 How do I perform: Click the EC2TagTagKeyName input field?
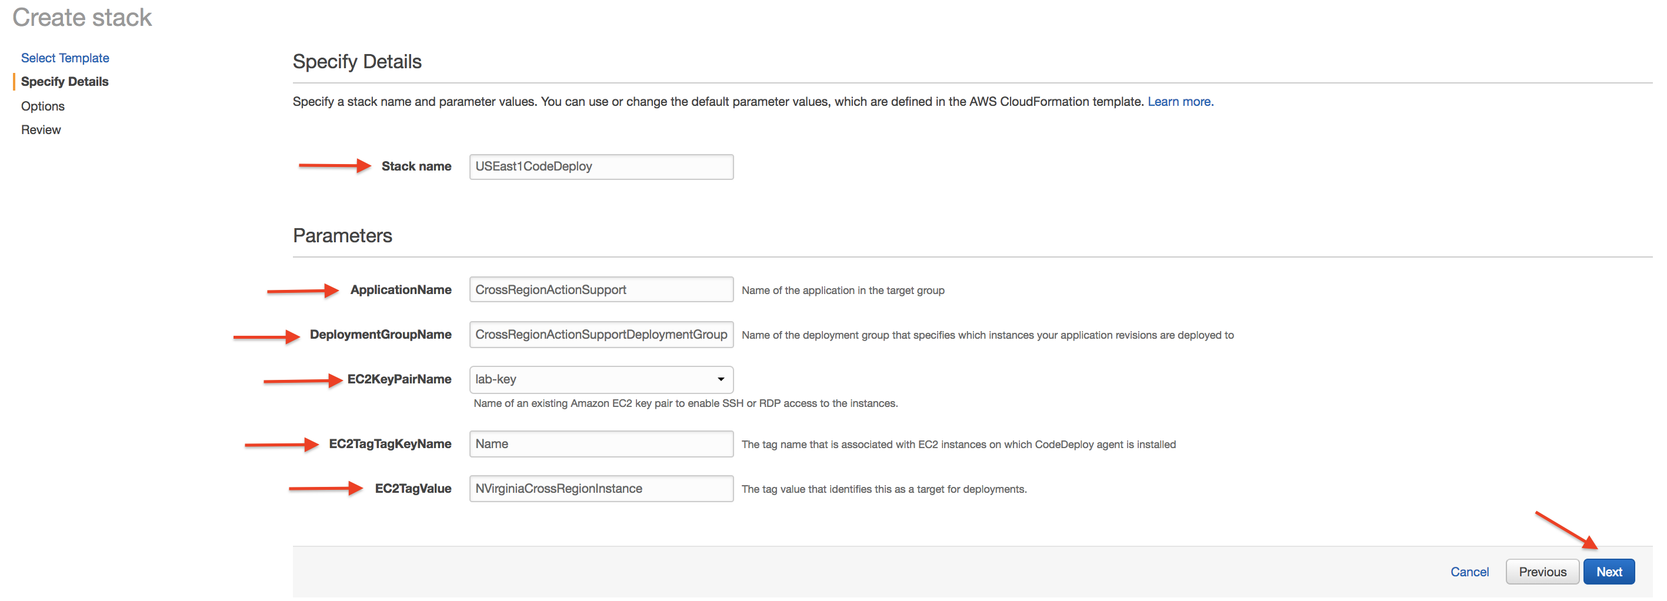click(x=601, y=444)
